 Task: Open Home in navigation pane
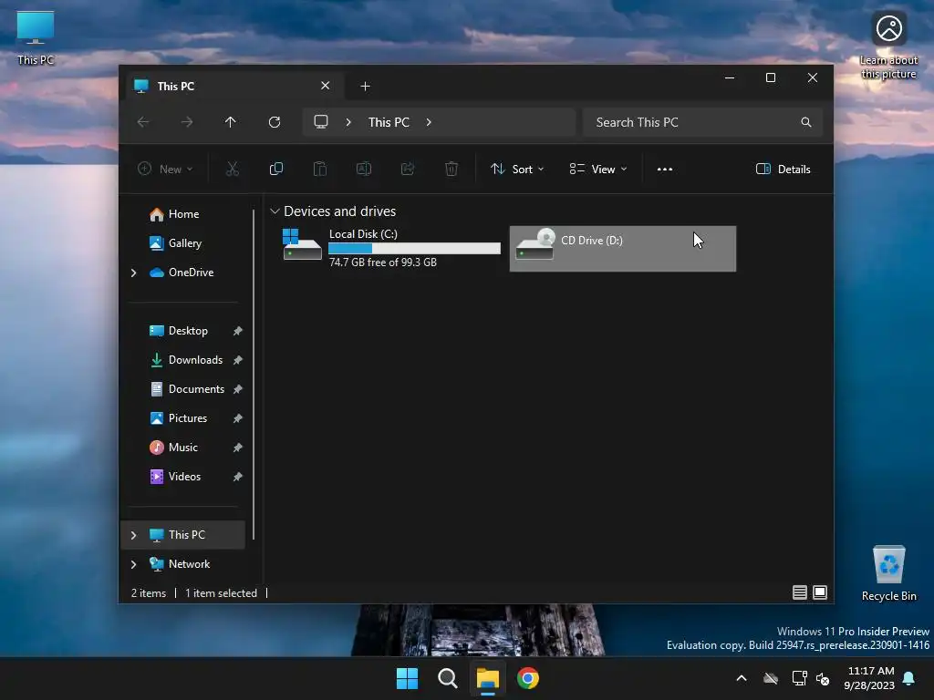182,214
